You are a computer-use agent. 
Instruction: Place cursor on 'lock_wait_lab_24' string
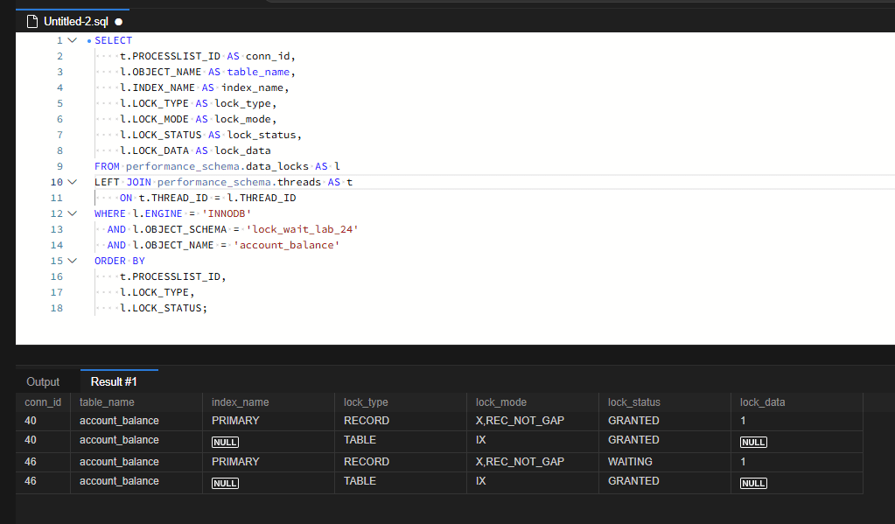[x=303, y=229]
